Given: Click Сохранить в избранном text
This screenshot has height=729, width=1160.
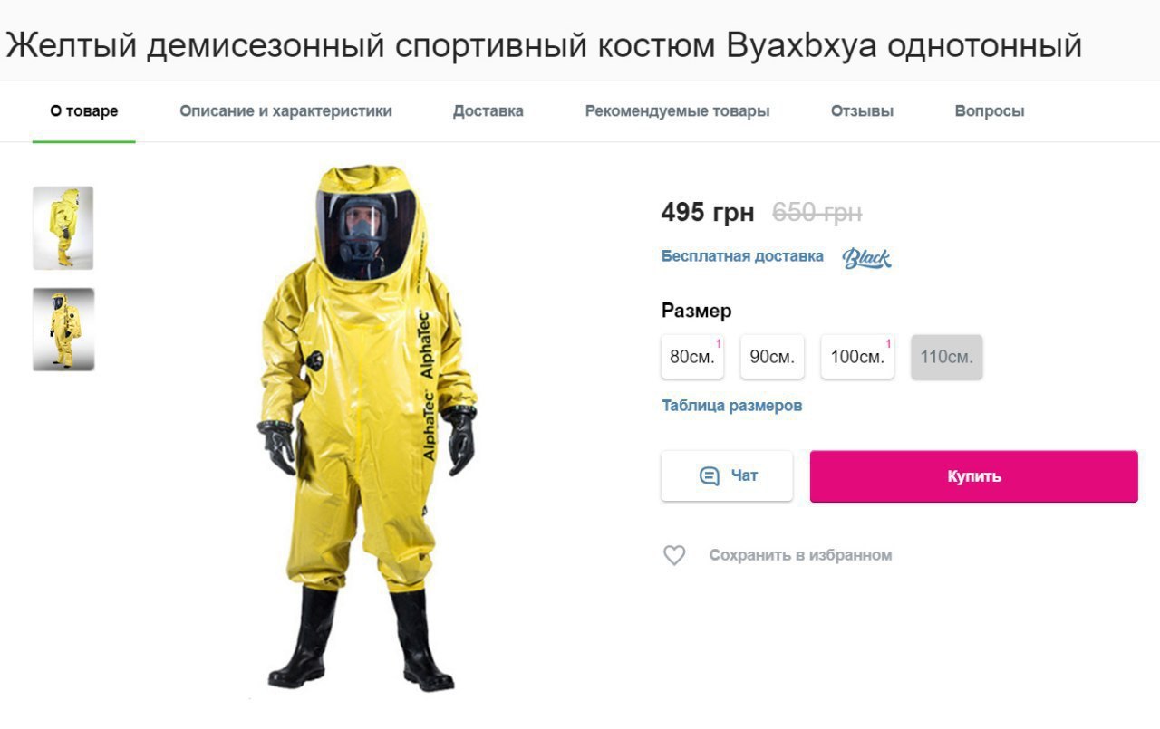Looking at the screenshot, I should pos(800,555).
